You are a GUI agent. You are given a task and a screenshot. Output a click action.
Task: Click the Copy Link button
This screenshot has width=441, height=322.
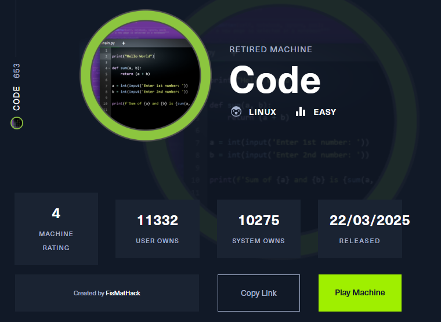pos(258,293)
